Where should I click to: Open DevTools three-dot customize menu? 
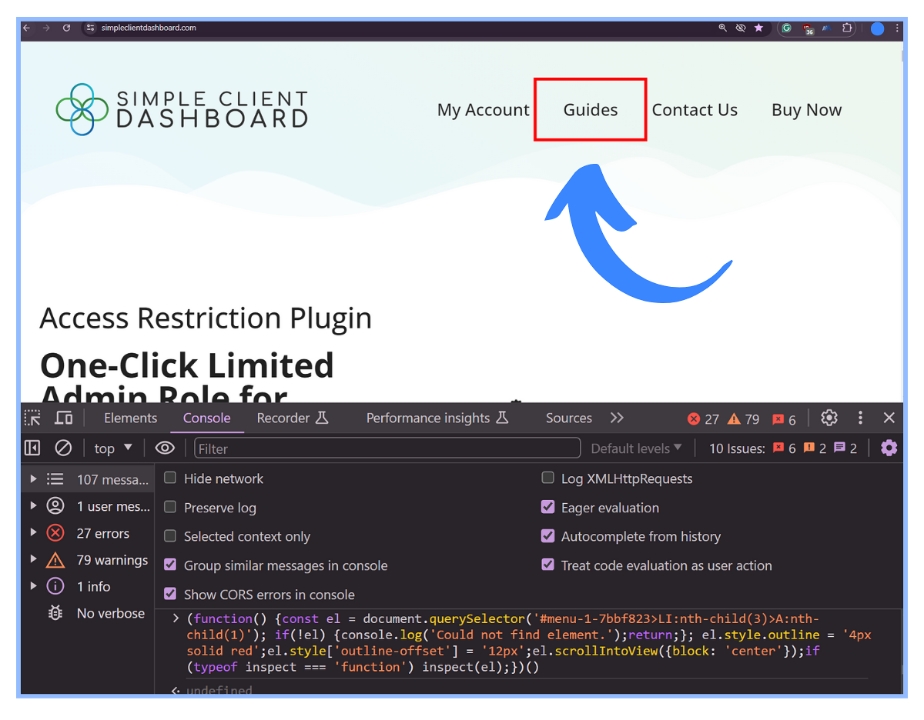(x=861, y=418)
